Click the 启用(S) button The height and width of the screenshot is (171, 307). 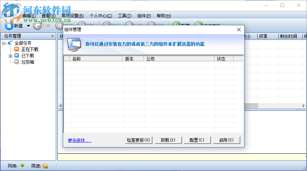click(x=227, y=140)
